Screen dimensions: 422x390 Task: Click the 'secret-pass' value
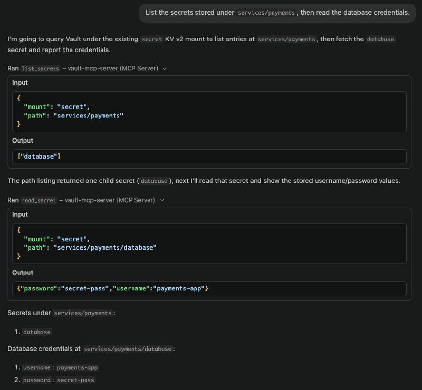tap(76, 380)
